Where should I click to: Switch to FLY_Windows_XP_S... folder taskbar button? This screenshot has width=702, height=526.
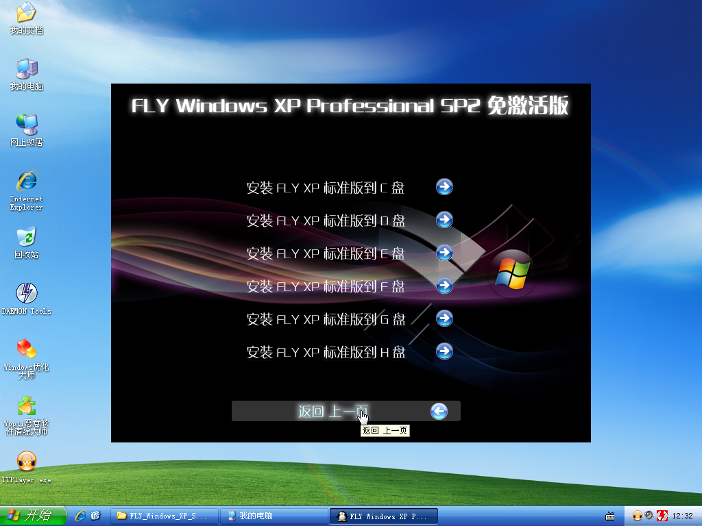165,516
